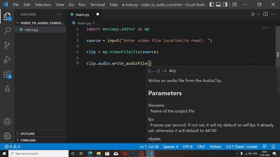Screen dimensions: 280x157
Task: Open the Selection menu
Action: [43, 4]
